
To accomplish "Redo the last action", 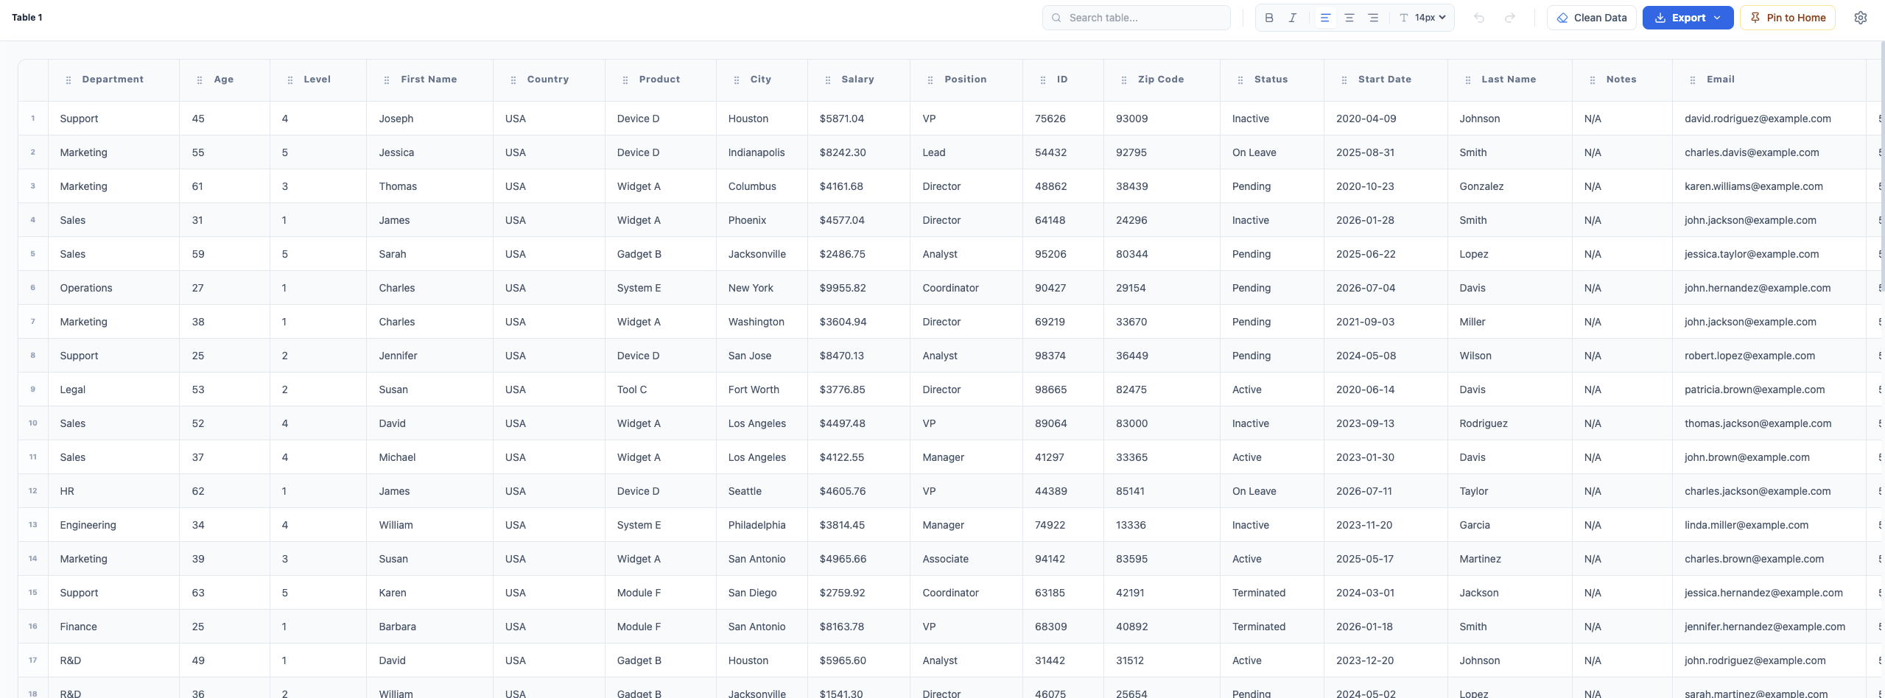I will (x=1509, y=18).
